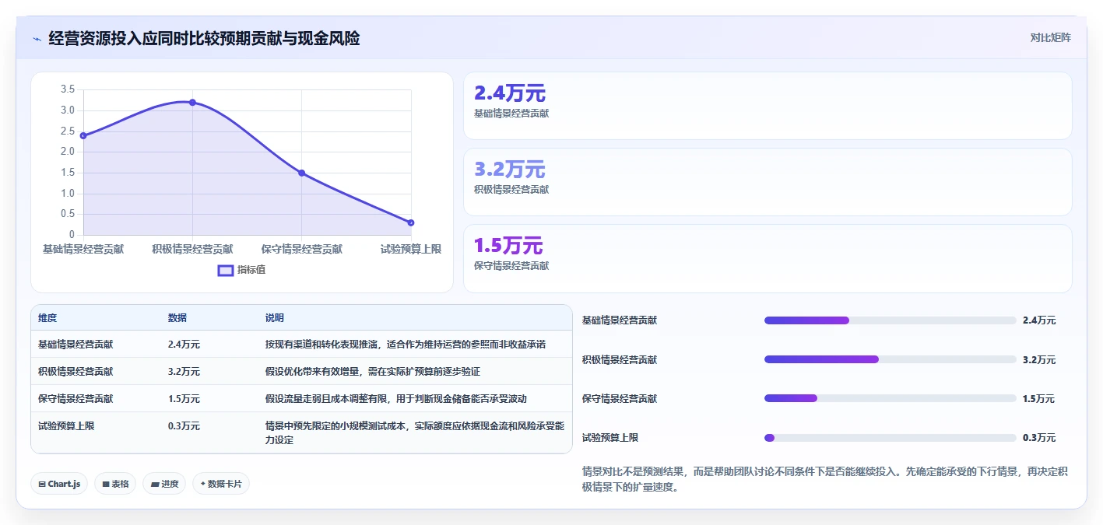Click table data cell 0.3万元
This screenshot has height=525, width=1103.
pyautogui.click(x=184, y=425)
